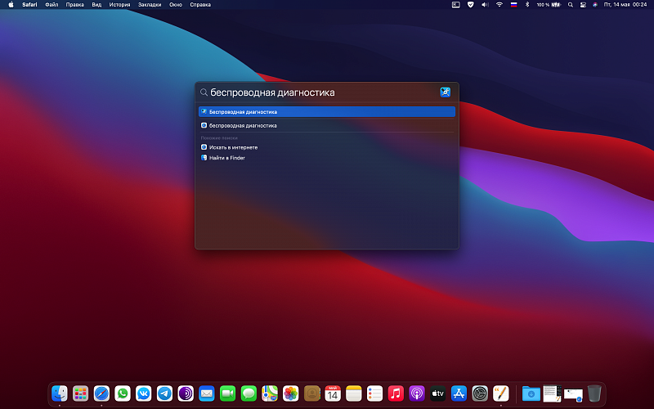The width and height of the screenshot is (654, 409).
Task: Select Искать в интернете suggestion
Action: coord(233,147)
